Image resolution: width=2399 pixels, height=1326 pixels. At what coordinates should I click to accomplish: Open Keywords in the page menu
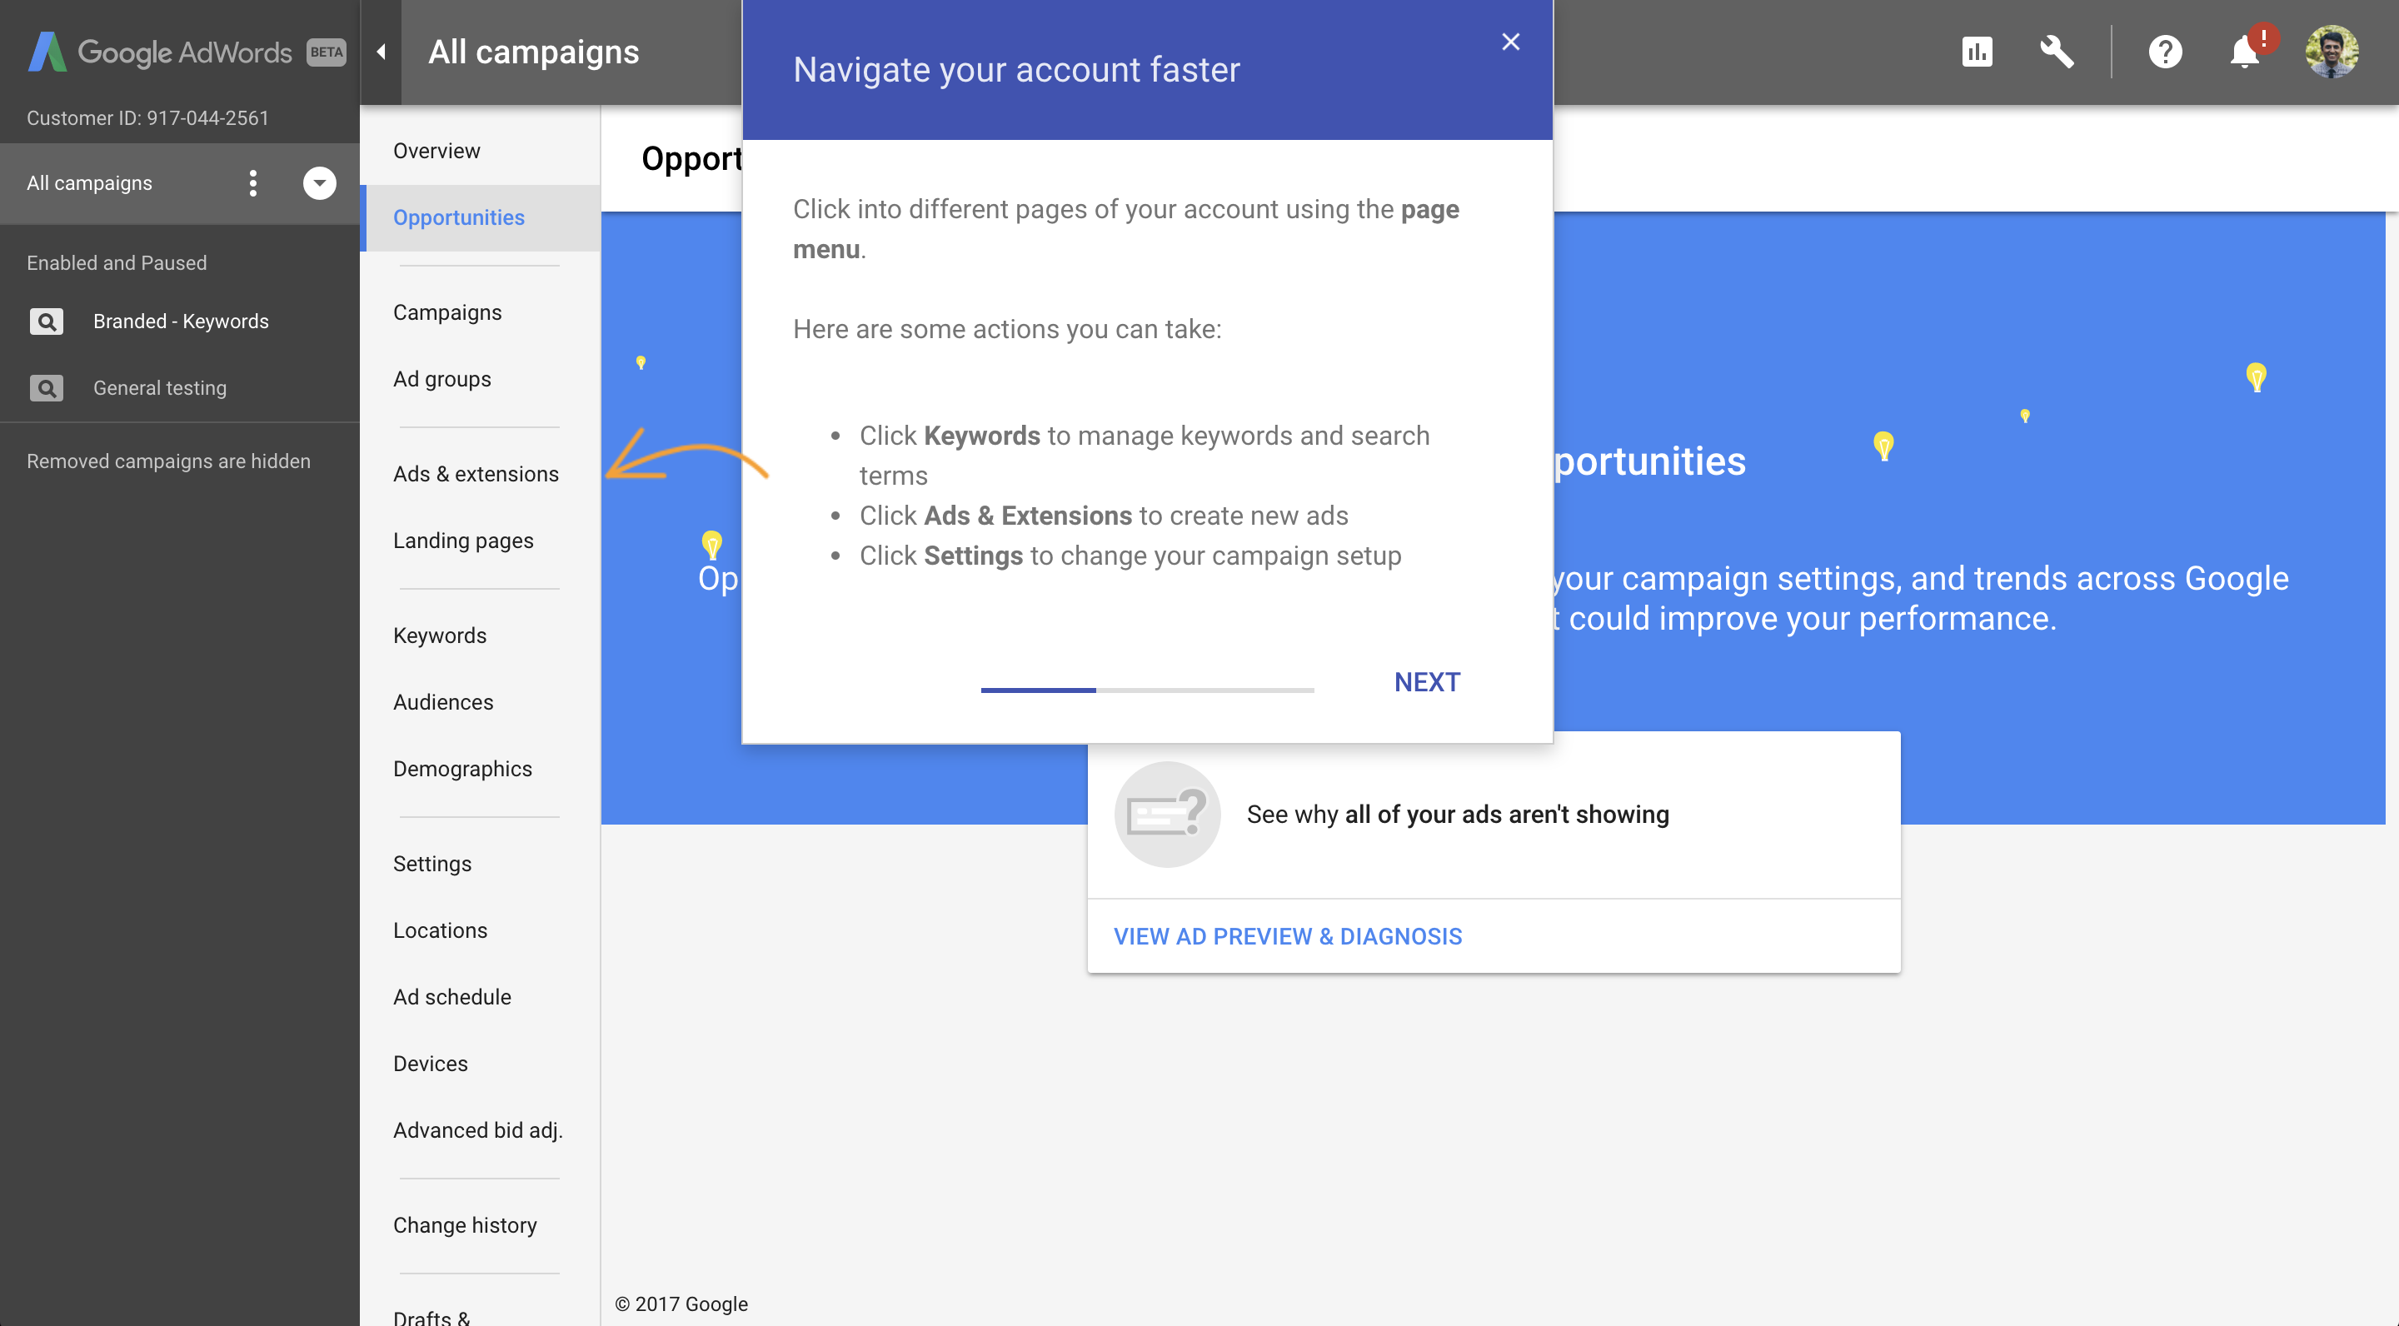click(440, 636)
